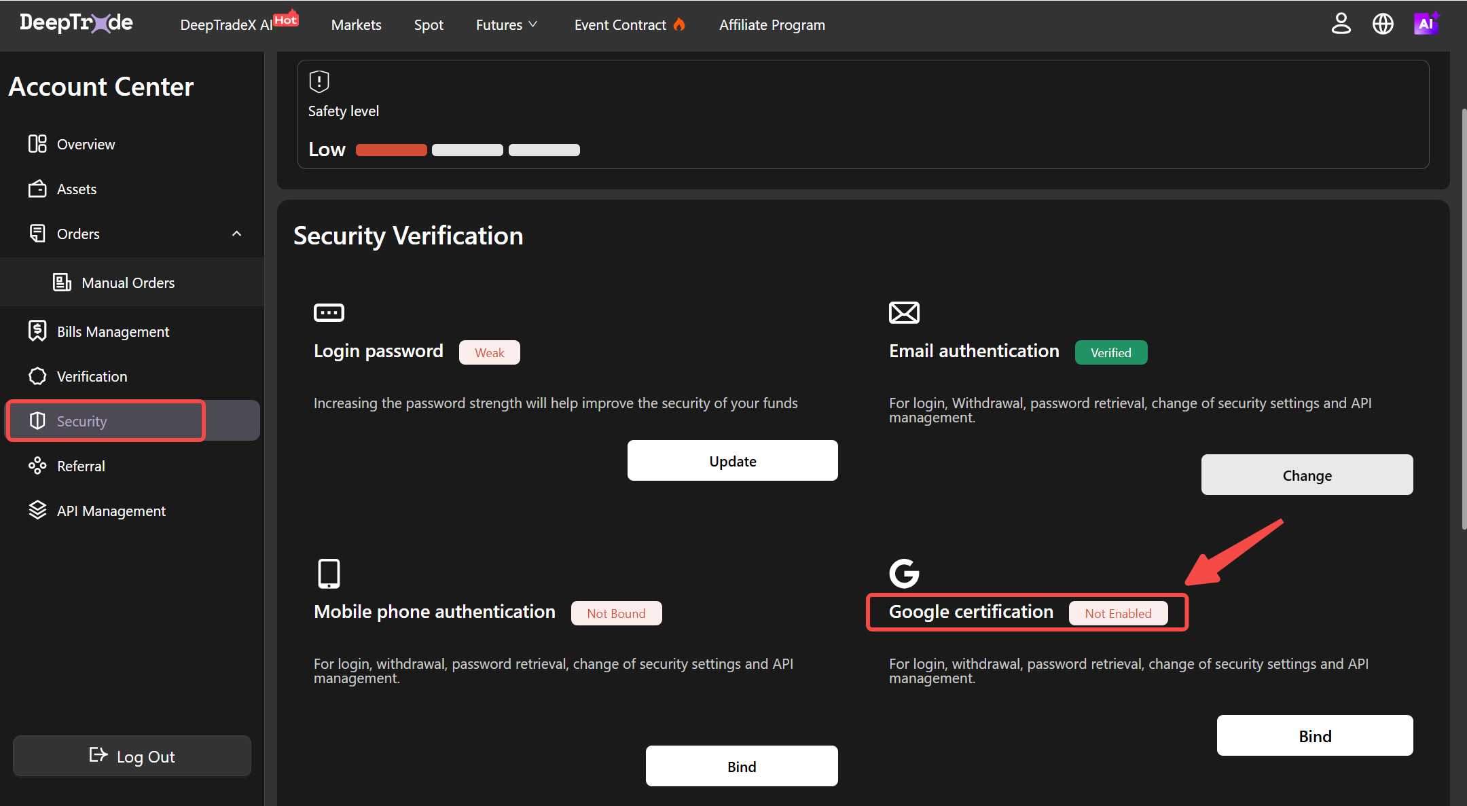Click the DeepTrade logo
Viewport: 1467px width, 806px height.
(x=76, y=24)
